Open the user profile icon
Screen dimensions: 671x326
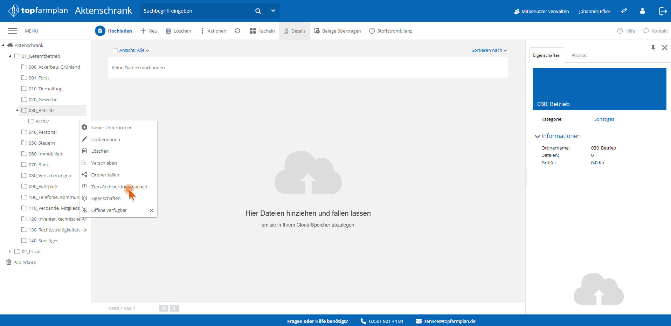642,11
